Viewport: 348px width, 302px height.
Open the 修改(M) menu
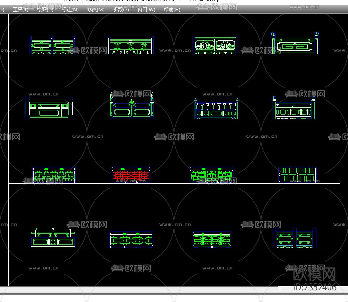click(x=96, y=10)
